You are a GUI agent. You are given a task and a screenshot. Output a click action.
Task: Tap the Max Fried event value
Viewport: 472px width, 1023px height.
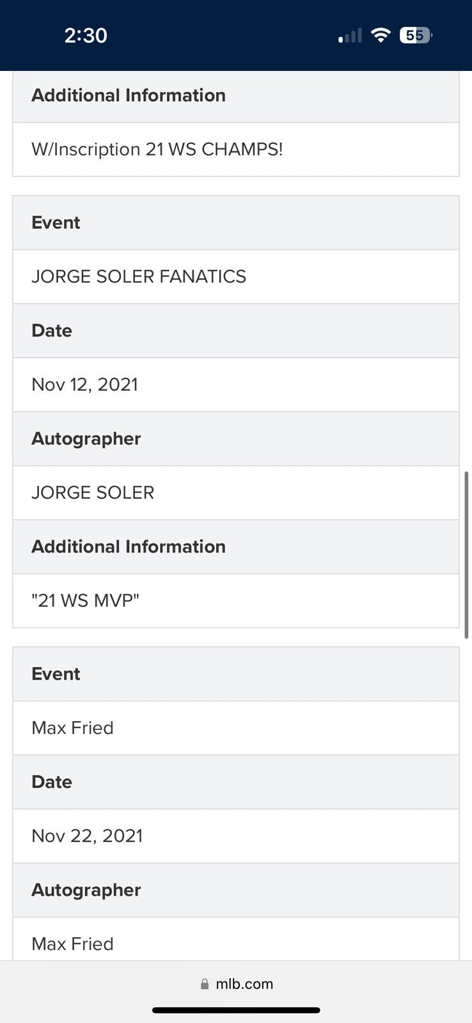pyautogui.click(x=72, y=728)
